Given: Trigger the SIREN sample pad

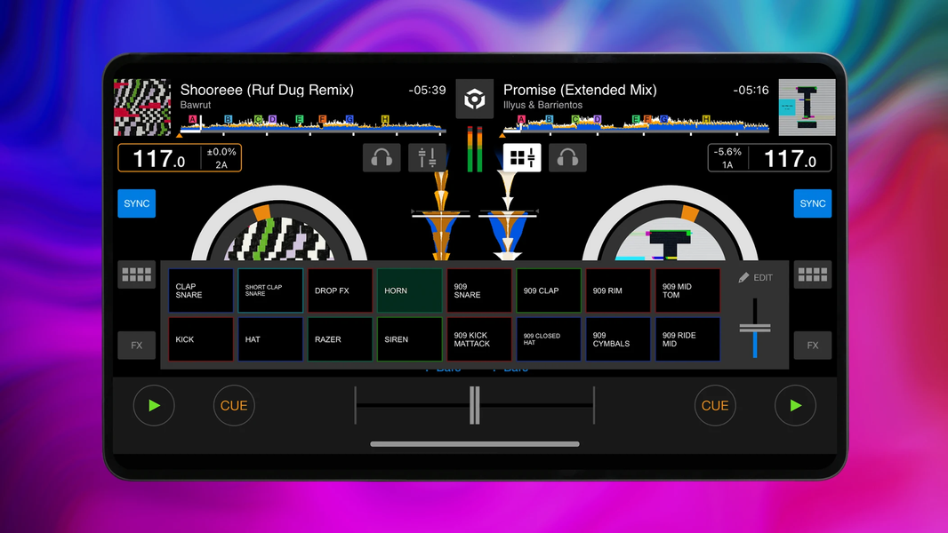Looking at the screenshot, I should (409, 339).
